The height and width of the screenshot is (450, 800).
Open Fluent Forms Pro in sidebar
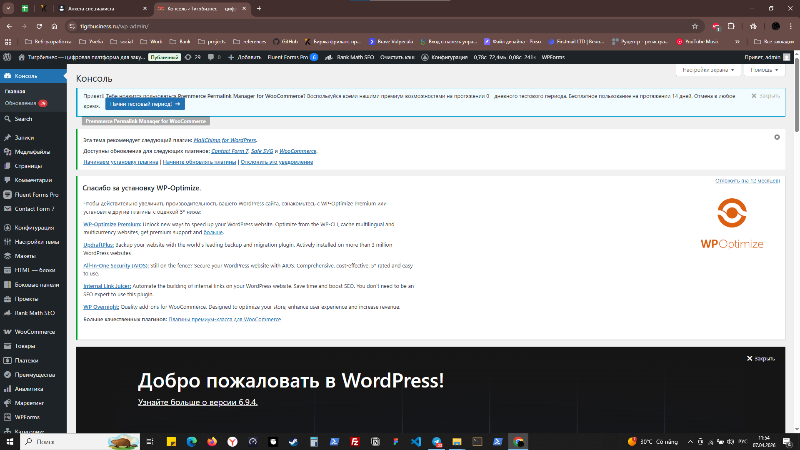pyautogui.click(x=33, y=195)
